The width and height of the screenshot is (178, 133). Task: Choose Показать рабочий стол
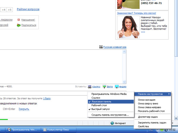pyautogui.click(x=152, y=111)
